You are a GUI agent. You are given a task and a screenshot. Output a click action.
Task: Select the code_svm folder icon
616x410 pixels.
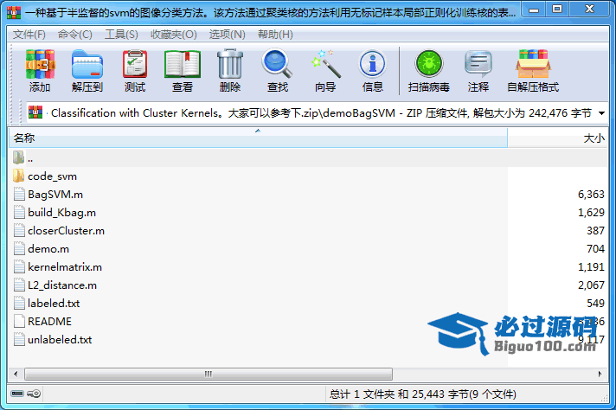(x=18, y=176)
